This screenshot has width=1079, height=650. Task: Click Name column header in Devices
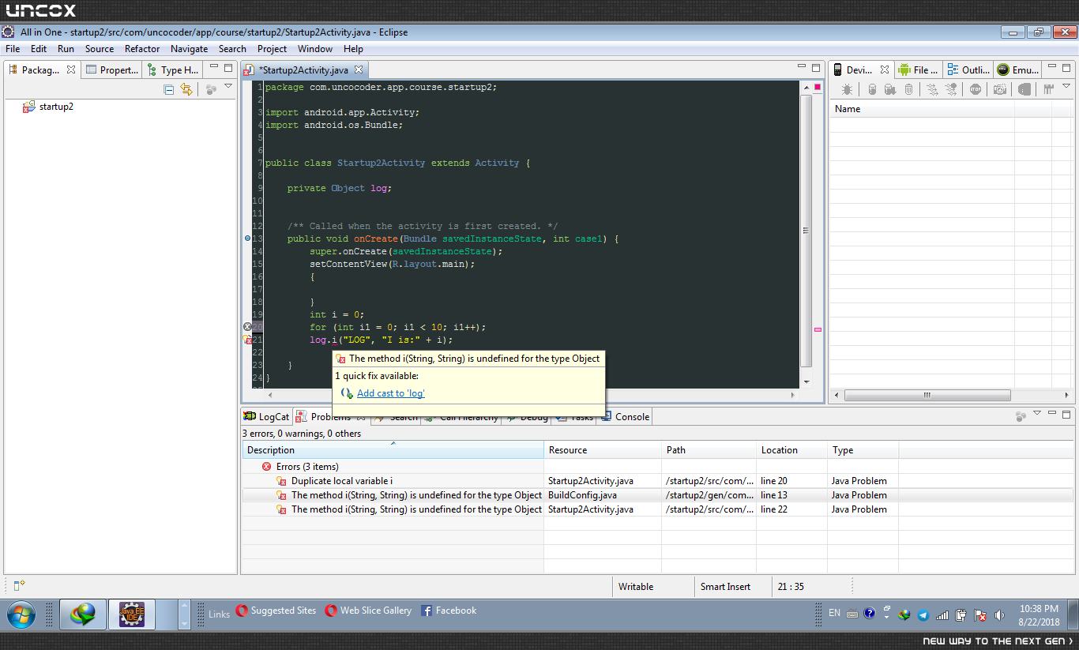tap(921, 109)
